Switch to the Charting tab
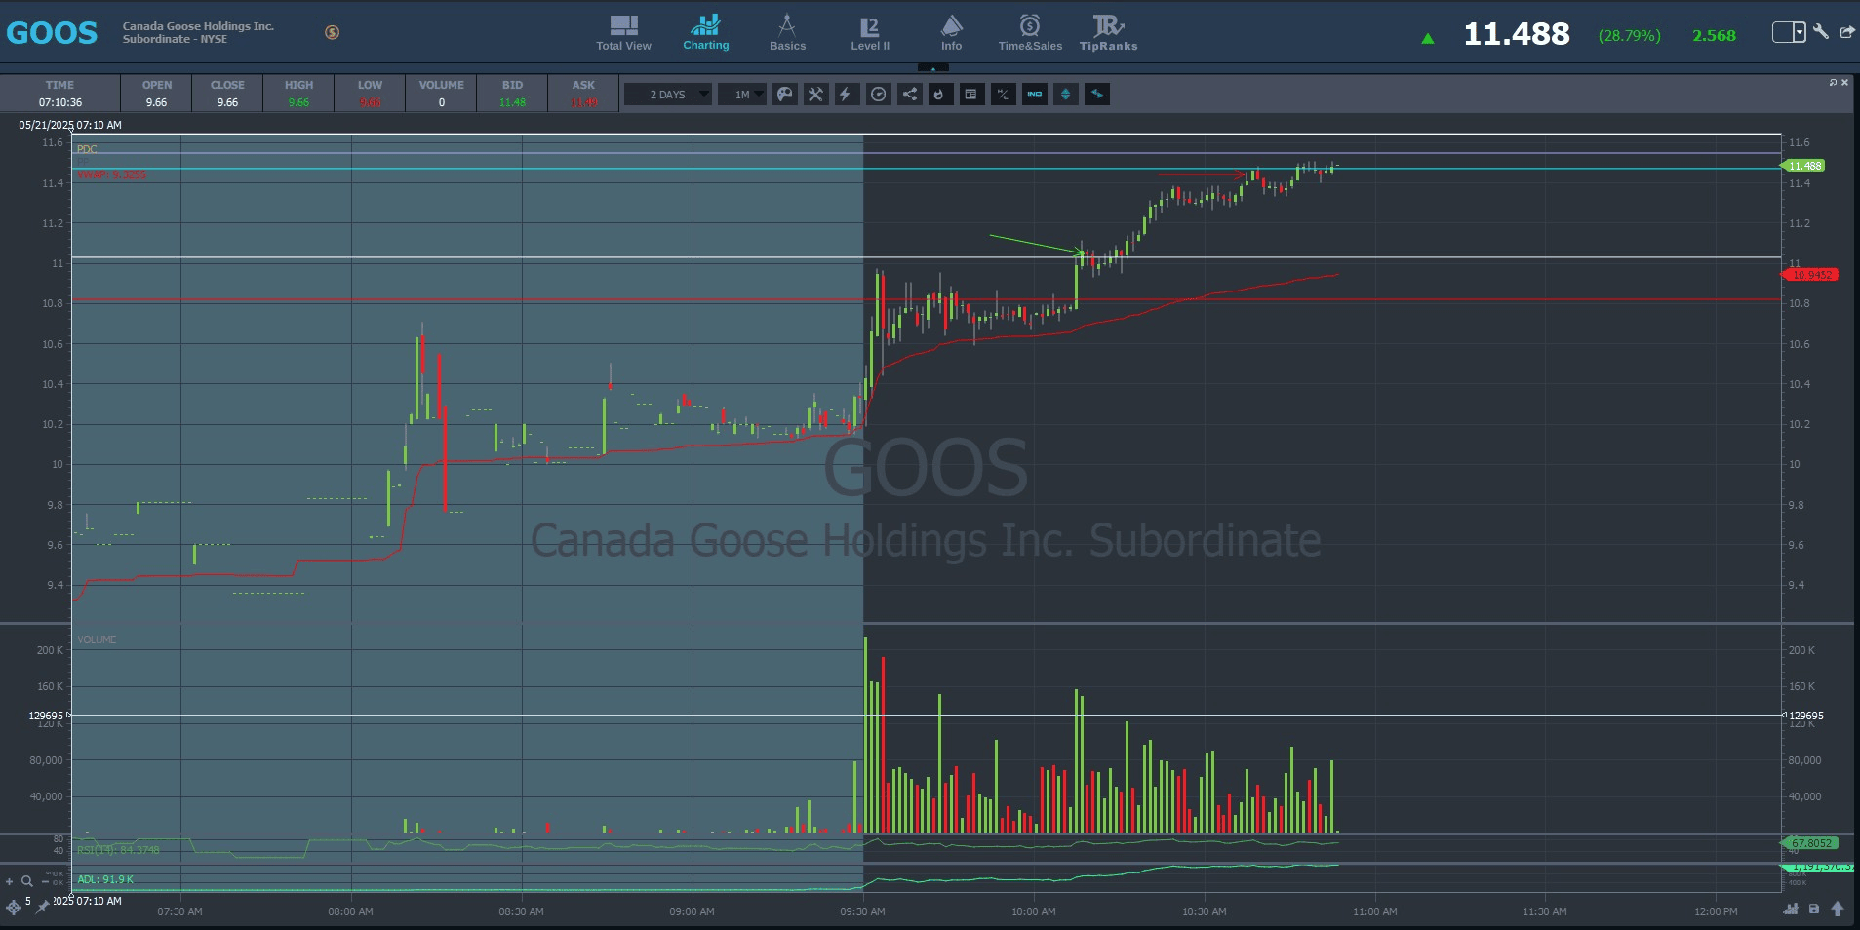This screenshot has height=930, width=1860. coord(705,32)
